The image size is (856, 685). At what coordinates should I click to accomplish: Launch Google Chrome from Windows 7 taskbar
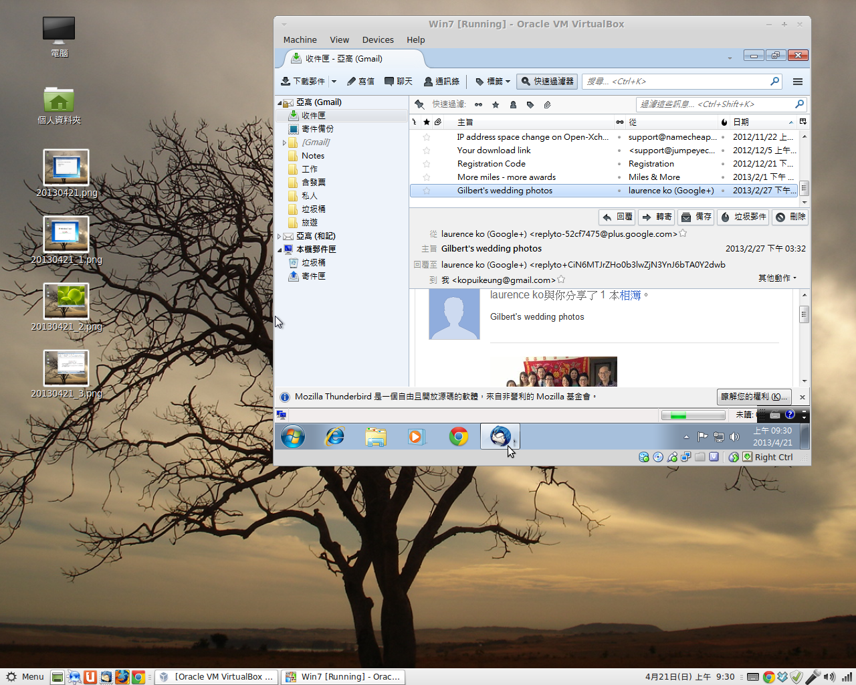pos(459,437)
